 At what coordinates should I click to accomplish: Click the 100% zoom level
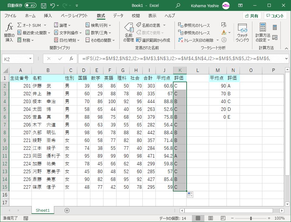click(x=279, y=218)
